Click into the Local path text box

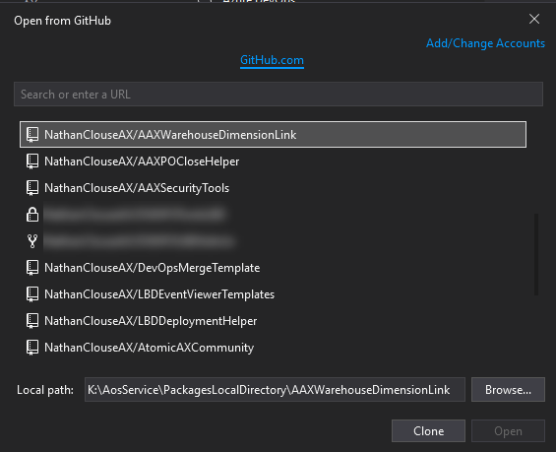(275, 390)
